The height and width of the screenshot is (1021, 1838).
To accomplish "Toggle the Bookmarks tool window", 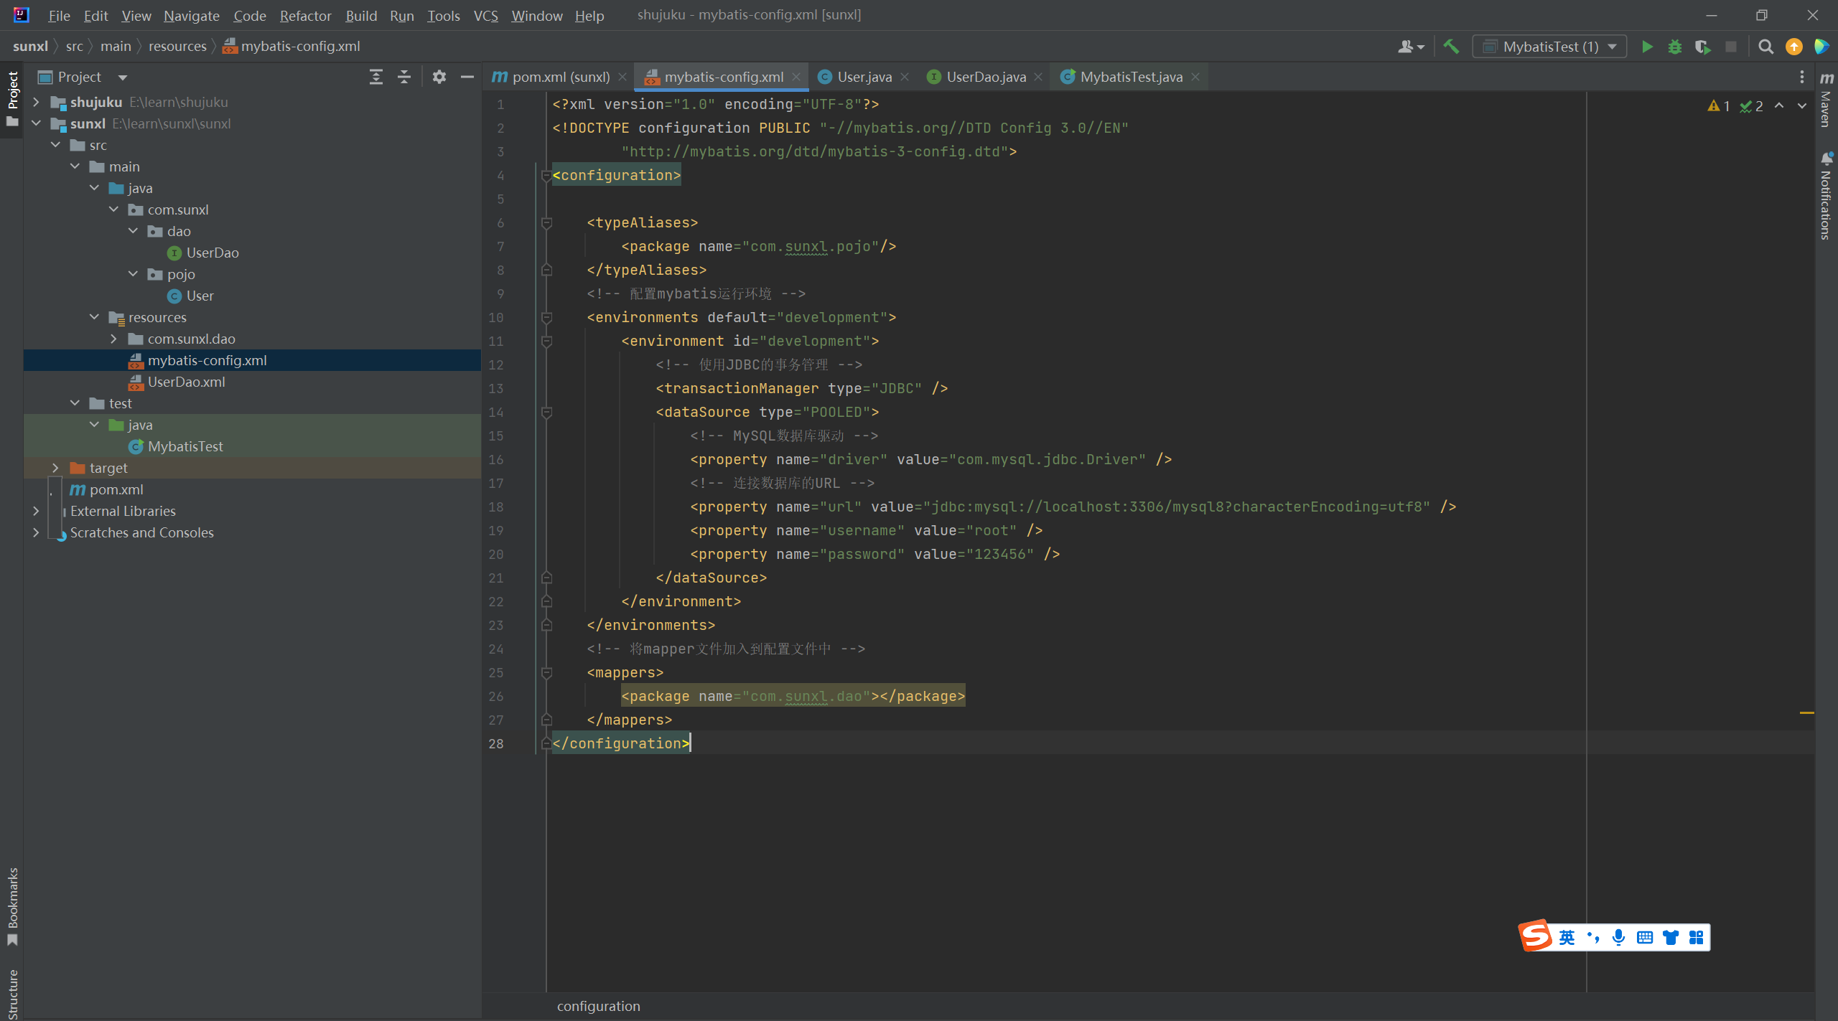I will pyautogui.click(x=12, y=905).
